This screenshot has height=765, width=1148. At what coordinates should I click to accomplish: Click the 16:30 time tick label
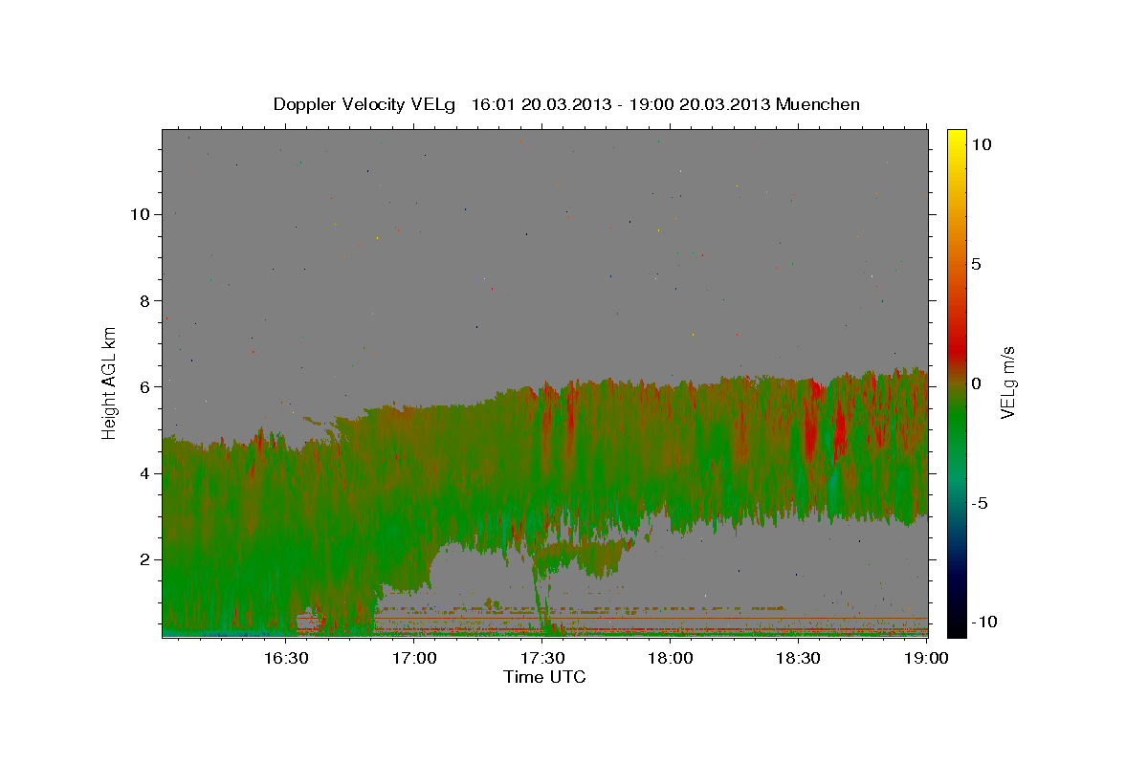click(286, 658)
